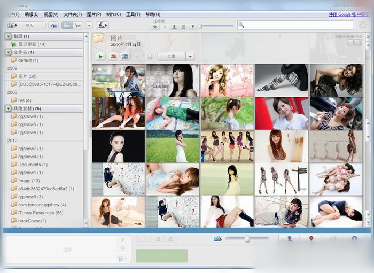The width and height of the screenshot is (374, 273).
Task: Filter to show movies only
Action: click(x=184, y=27)
